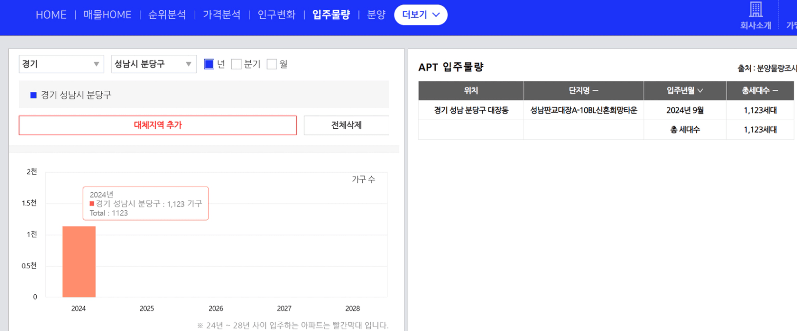The height and width of the screenshot is (331, 797).
Task: Open the 성남시 분당구 district dropdown
Action: point(154,64)
